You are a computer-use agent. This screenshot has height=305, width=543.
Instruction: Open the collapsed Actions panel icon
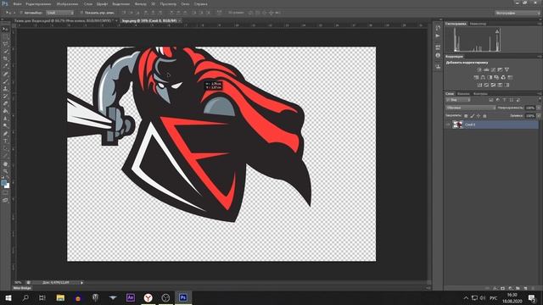(438, 36)
